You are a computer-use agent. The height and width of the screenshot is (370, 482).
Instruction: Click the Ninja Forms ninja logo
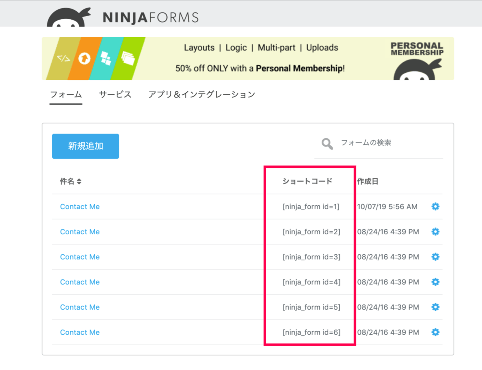(69, 17)
